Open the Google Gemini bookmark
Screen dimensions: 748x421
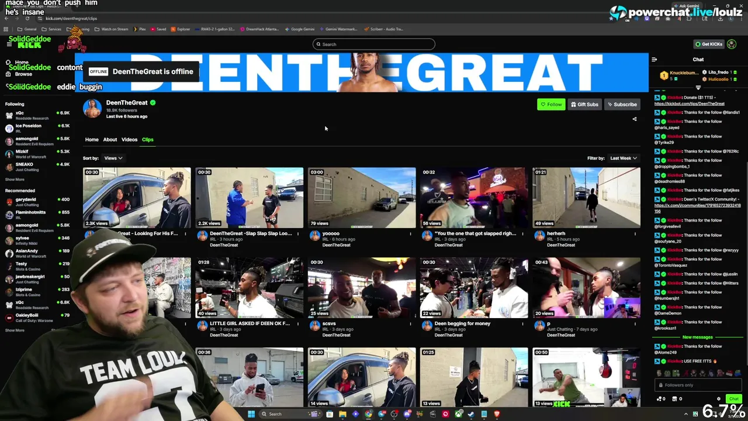[299, 29]
